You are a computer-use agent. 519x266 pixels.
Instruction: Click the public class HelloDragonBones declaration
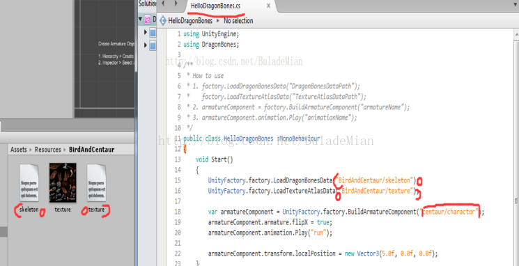pos(251,139)
